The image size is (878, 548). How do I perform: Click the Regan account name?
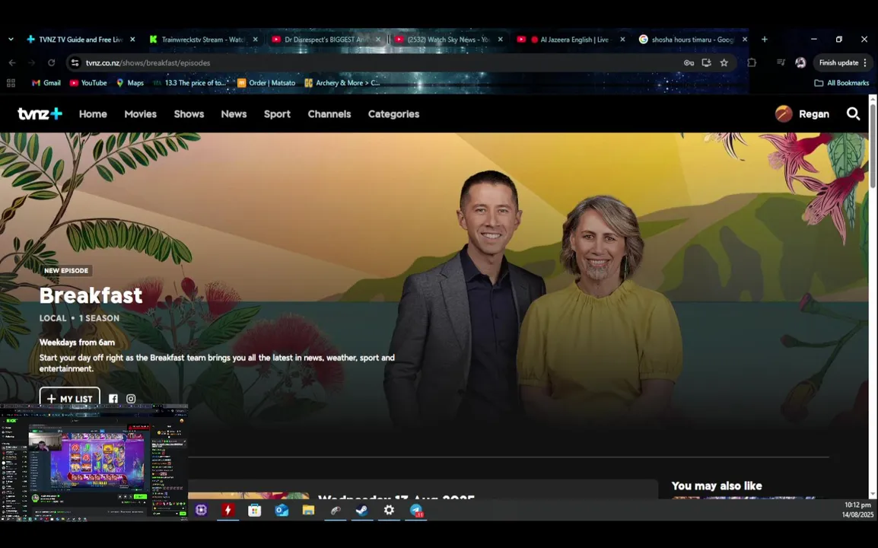pos(813,113)
